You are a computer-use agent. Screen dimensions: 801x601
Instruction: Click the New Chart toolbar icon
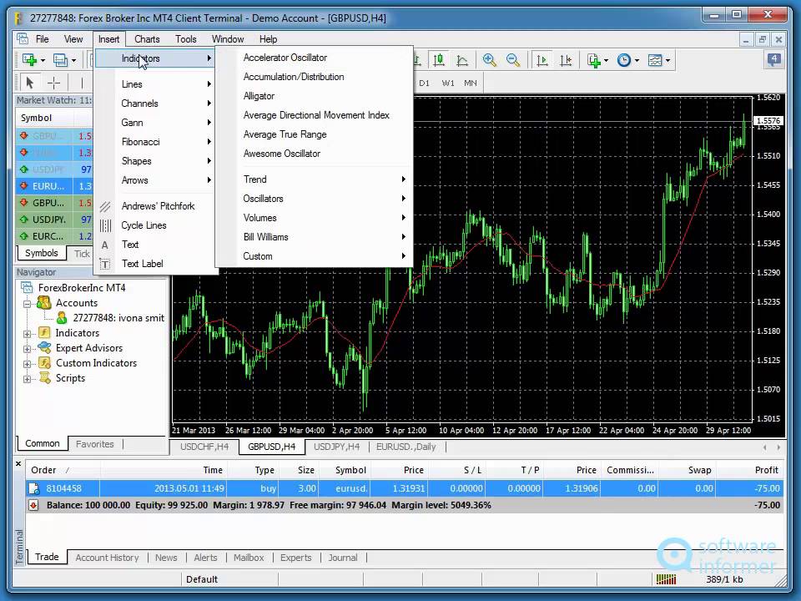pyautogui.click(x=30, y=60)
